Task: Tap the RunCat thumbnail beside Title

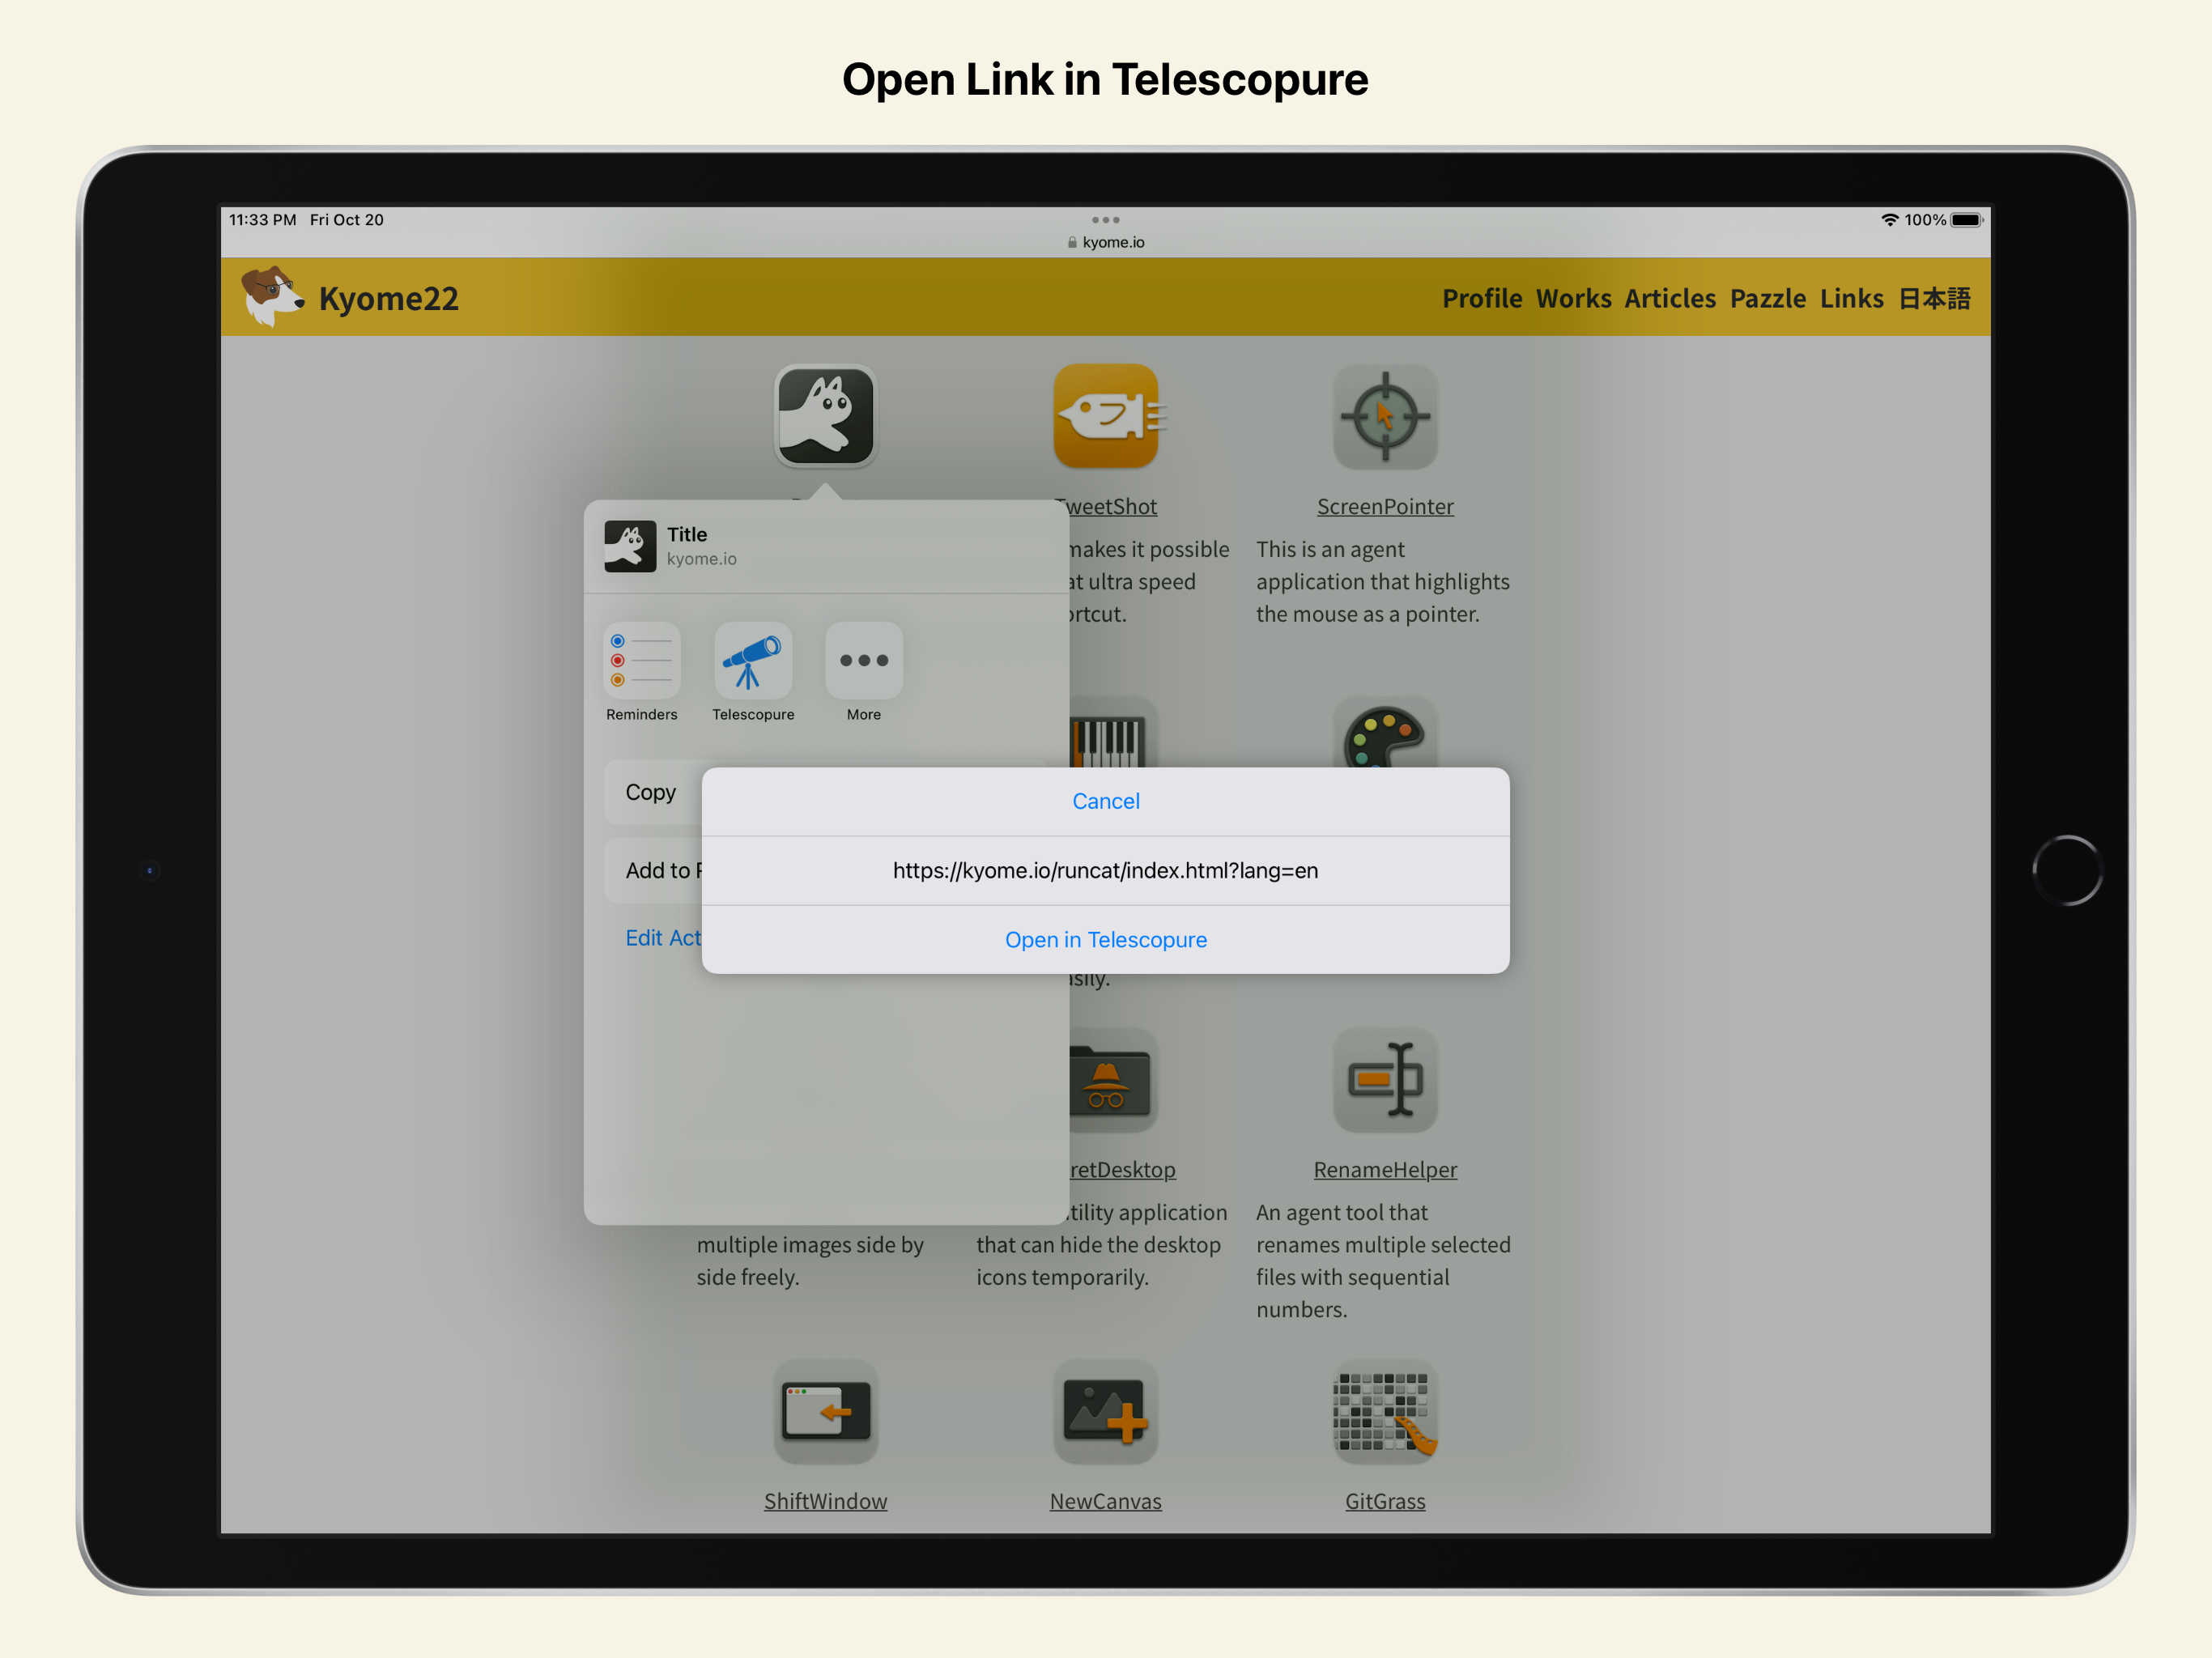Action: [630, 546]
